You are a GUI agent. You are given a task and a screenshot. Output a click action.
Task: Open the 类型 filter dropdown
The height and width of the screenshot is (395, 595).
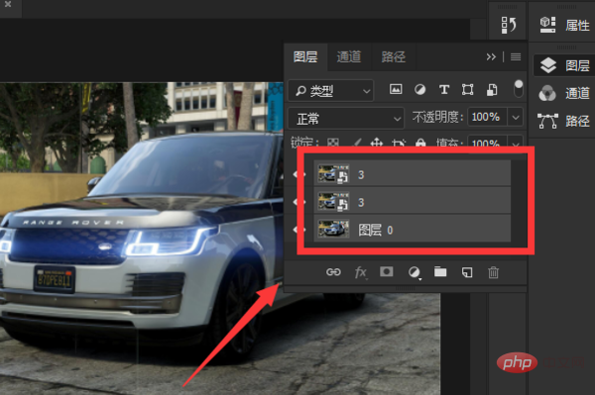331,90
